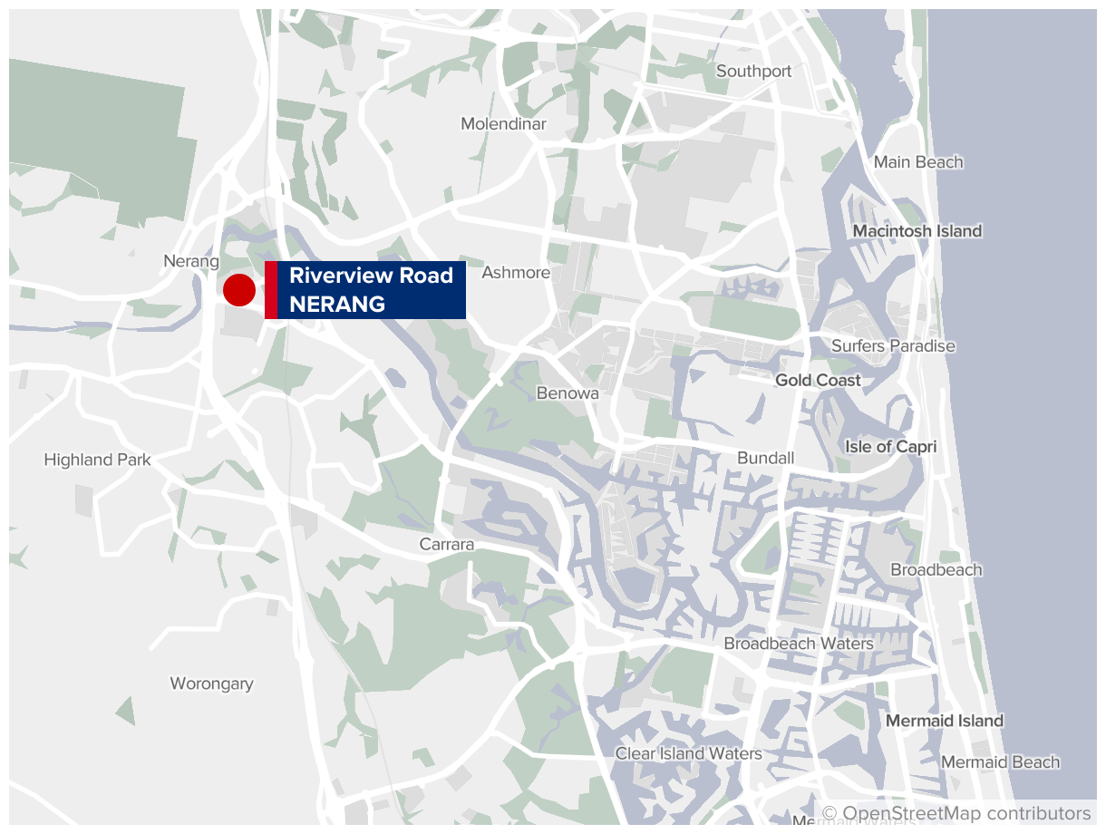Click the Southport place label
The image size is (1106, 834).
(x=753, y=72)
